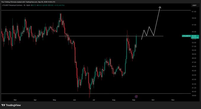Click the 51.00 price axis label
This screenshot has height=109, width=201.
(x=194, y=46)
